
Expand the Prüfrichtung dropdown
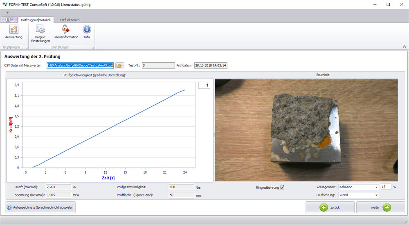(x=376, y=195)
